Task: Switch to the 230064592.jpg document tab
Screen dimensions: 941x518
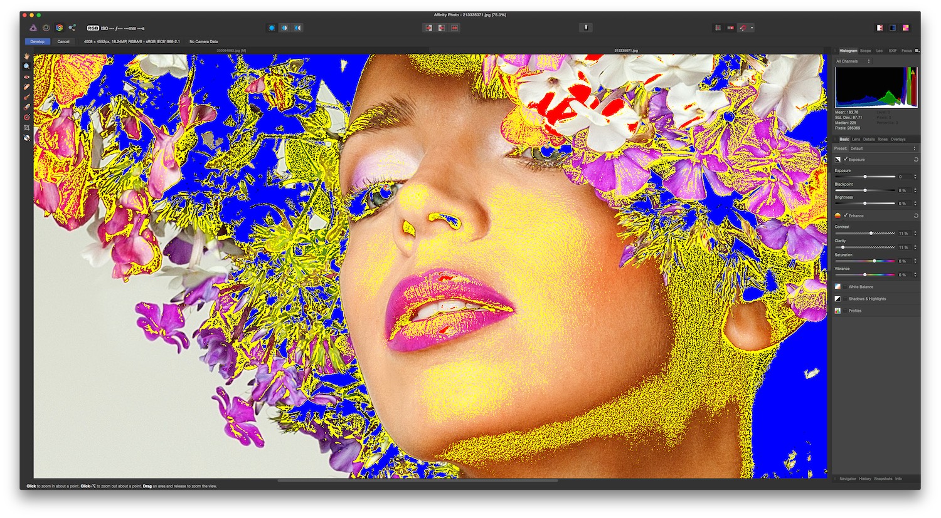Action: [x=231, y=50]
